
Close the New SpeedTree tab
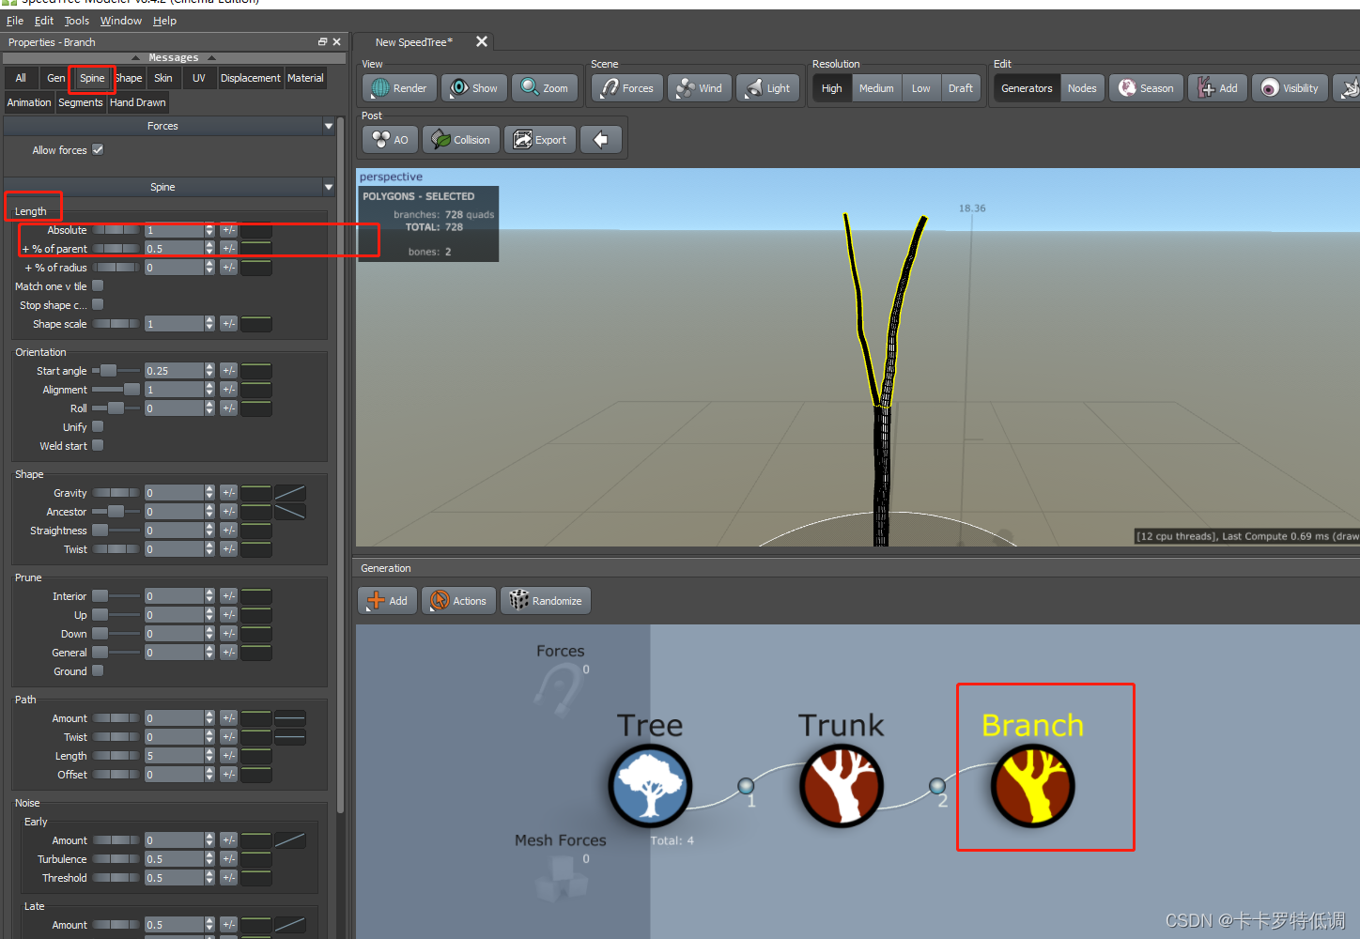tap(482, 41)
